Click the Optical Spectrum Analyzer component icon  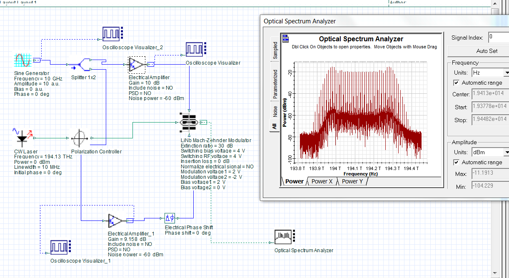[285, 237]
